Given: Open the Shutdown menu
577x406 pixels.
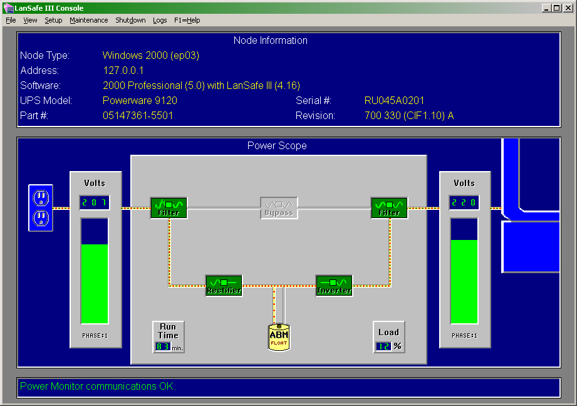Looking at the screenshot, I should [x=130, y=20].
